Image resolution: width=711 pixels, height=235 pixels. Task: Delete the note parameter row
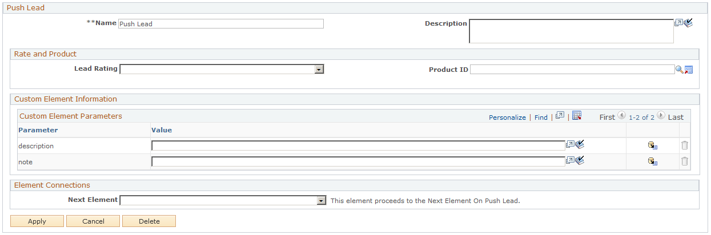pyautogui.click(x=685, y=161)
